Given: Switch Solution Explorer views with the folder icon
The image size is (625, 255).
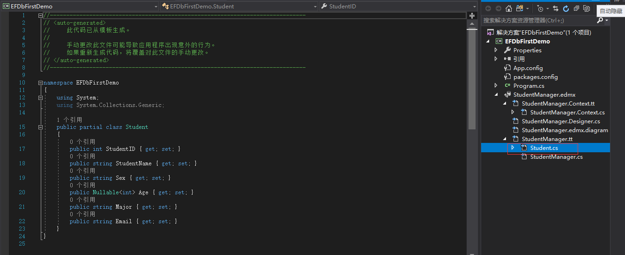Looking at the screenshot, I should [x=519, y=8].
